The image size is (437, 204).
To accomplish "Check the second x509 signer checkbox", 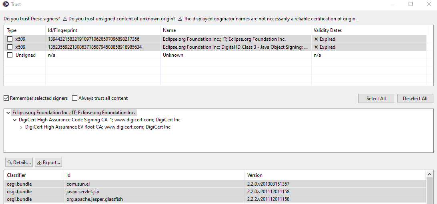I will [x=10, y=47].
